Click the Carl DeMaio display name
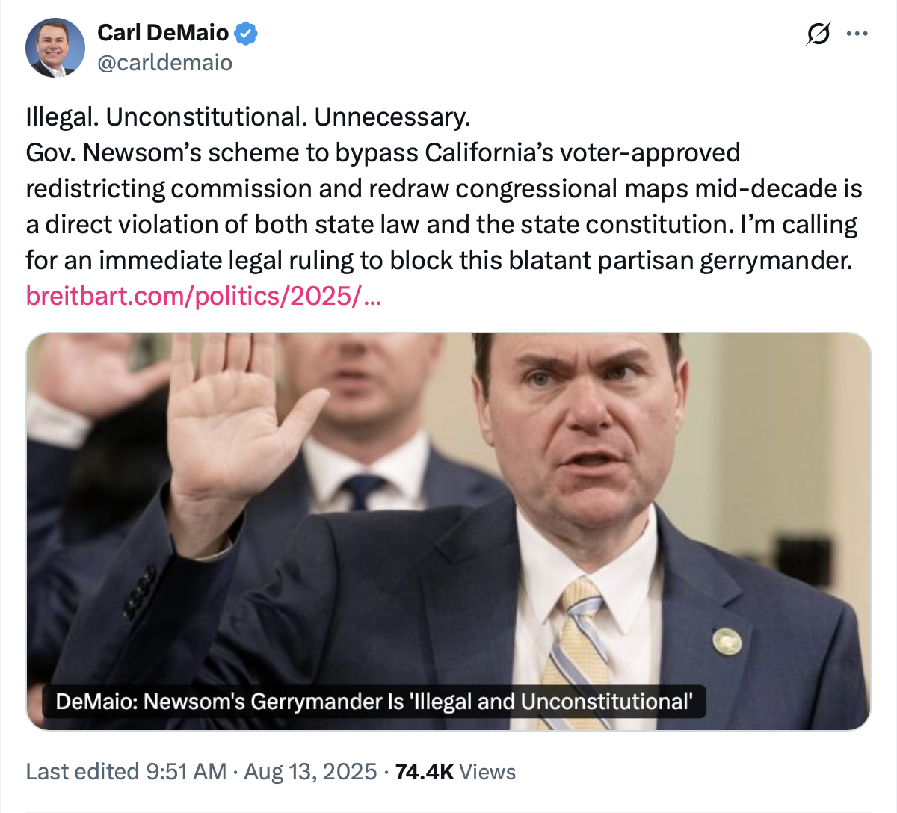This screenshot has width=897, height=813. pyautogui.click(x=163, y=33)
